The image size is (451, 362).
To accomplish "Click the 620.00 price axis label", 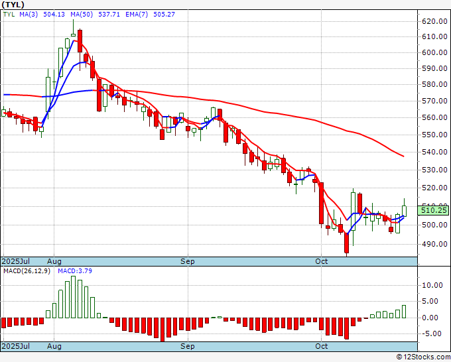I will click(x=434, y=21).
